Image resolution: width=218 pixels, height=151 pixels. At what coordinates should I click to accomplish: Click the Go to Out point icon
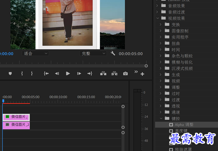point(90,73)
